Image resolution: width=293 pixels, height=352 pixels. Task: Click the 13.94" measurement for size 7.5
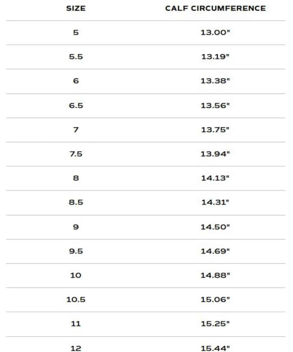(215, 154)
